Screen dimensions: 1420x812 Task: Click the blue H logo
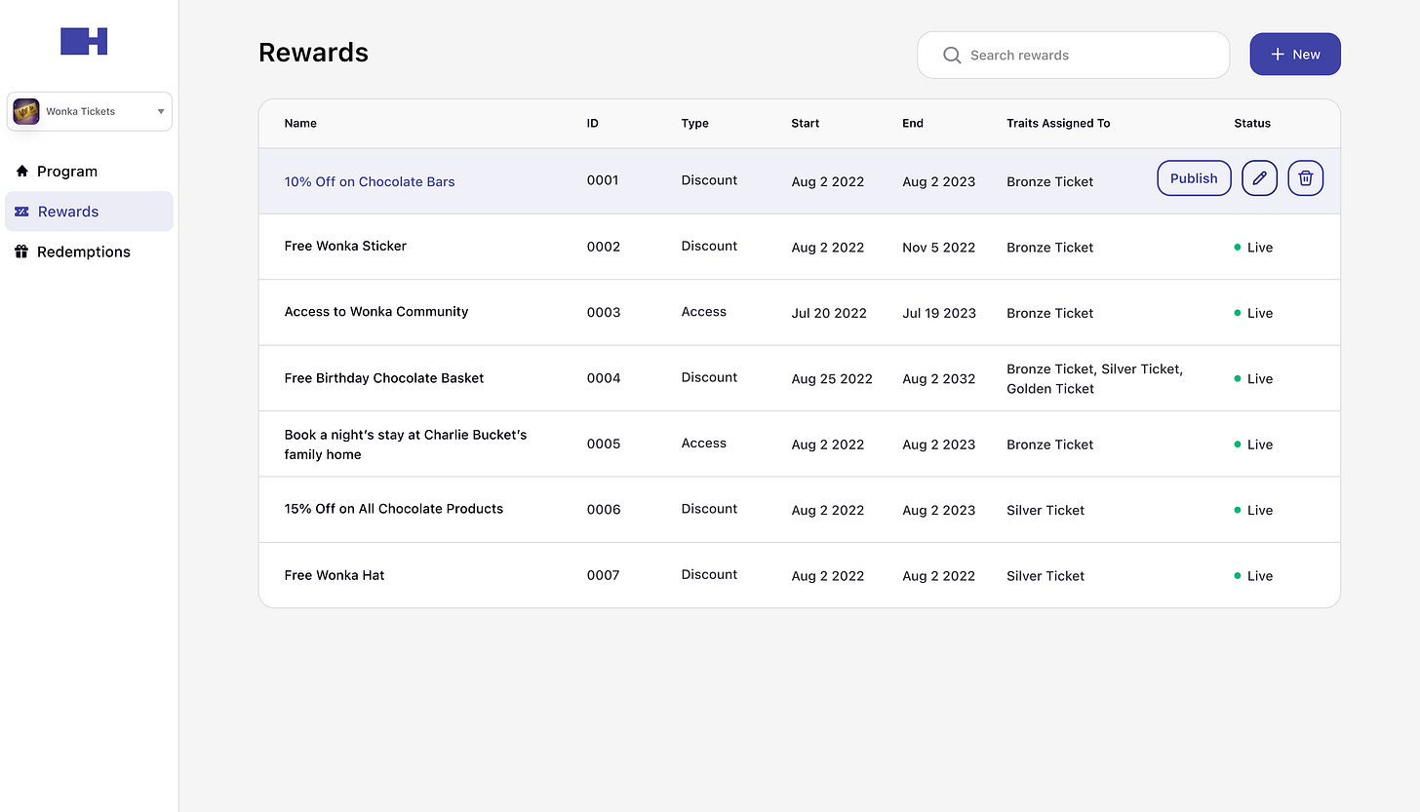click(84, 41)
